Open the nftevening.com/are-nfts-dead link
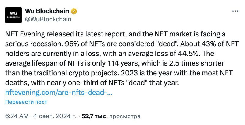 pos(59,93)
